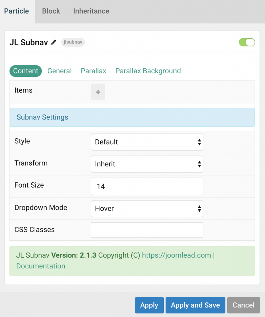Select the Content tab
The height and width of the screenshot is (317, 265).
coord(25,71)
